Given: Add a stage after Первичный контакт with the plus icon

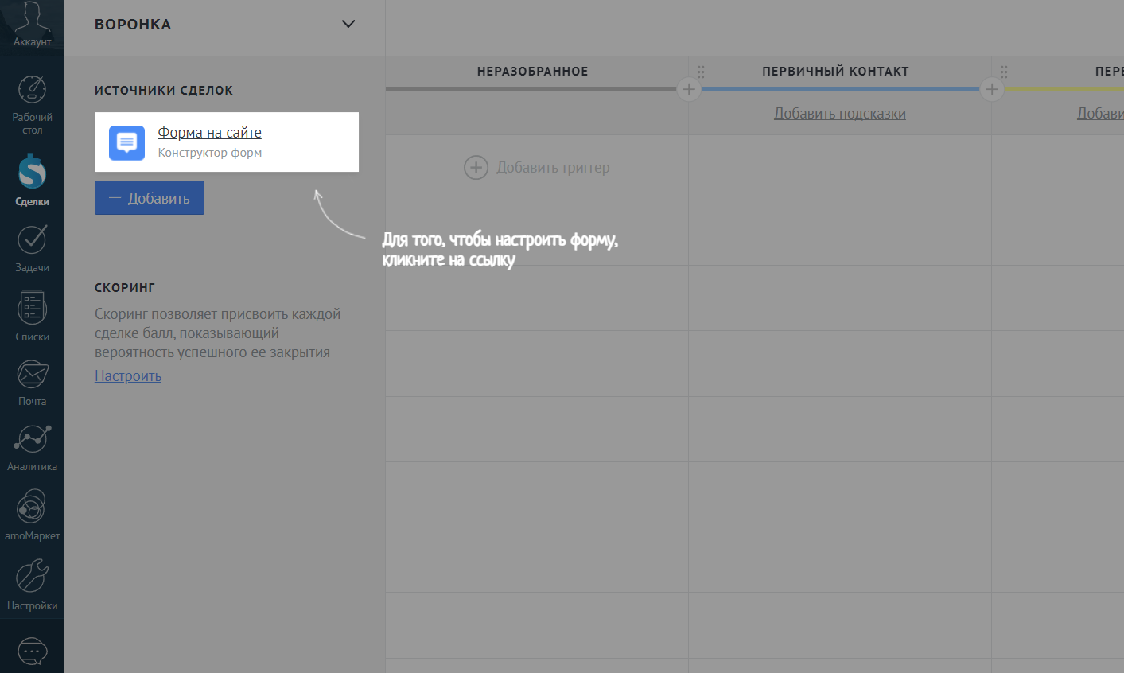Looking at the screenshot, I should (x=991, y=89).
